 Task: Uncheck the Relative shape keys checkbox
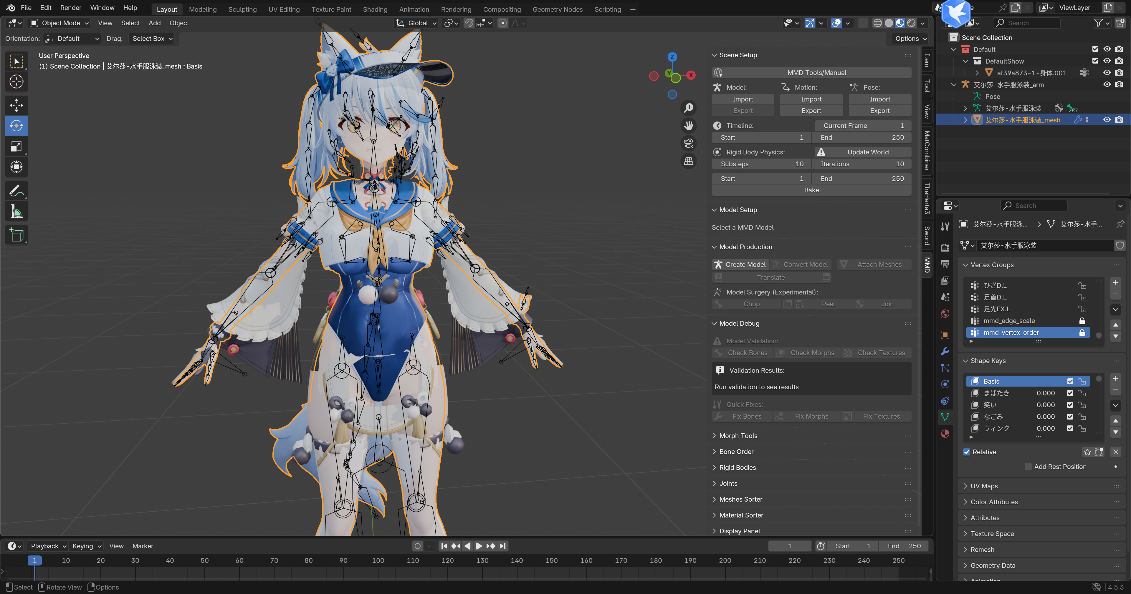click(967, 452)
